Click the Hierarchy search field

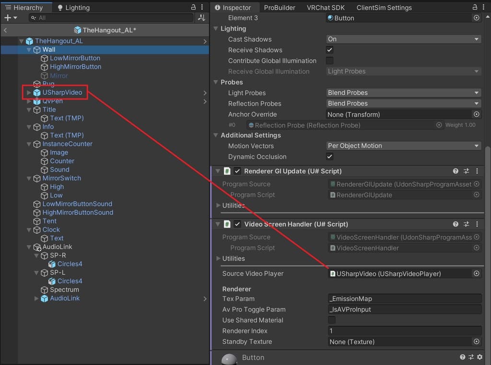pyautogui.click(x=110, y=18)
